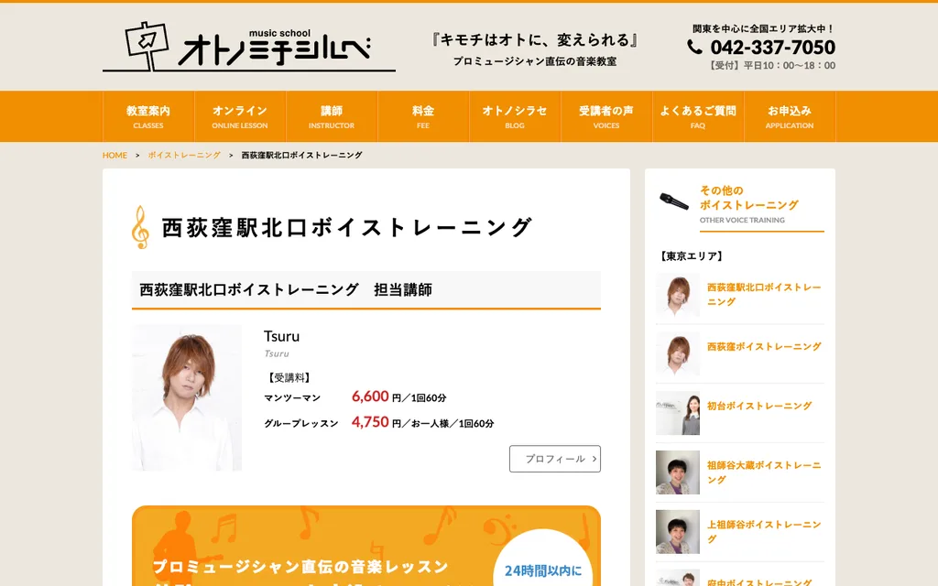Screen dimensions: 938x586
Task: Click thumbnail next to 西荻窪駅北口ボイストレーニング in sidebar
Action: [x=678, y=295]
